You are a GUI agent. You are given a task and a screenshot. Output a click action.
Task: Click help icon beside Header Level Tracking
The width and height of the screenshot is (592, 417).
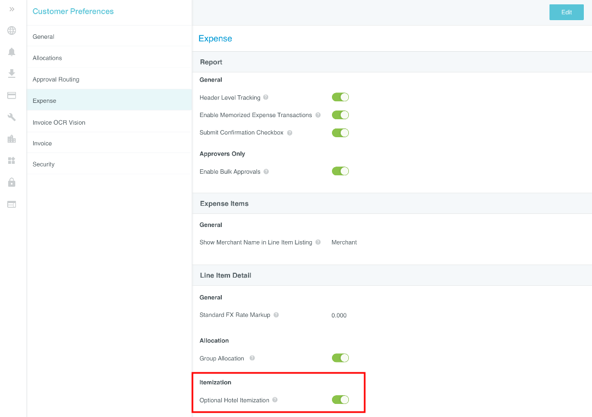coord(266,97)
